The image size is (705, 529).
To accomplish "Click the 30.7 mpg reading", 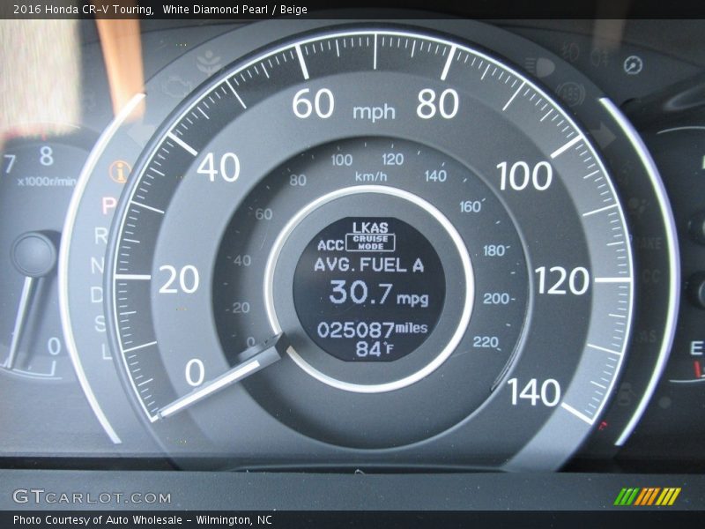I will pos(379,294).
